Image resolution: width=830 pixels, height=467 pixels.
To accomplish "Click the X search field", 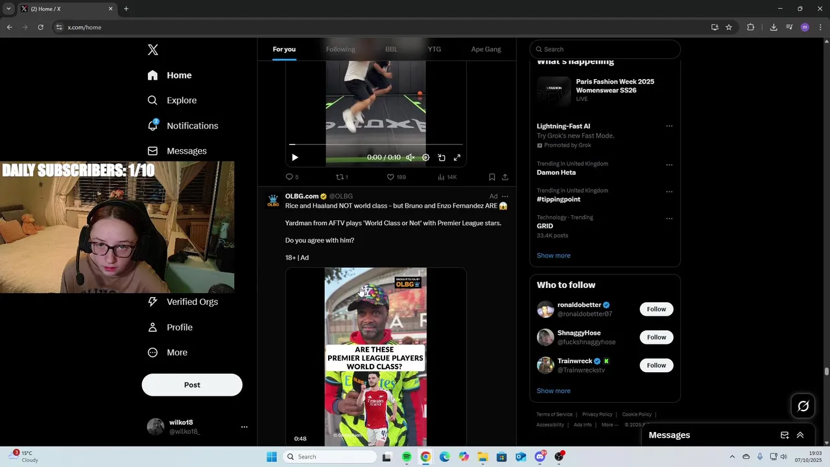I will coord(605,49).
